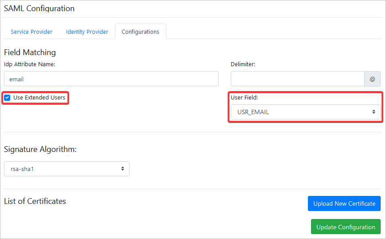
Task: Click the 'List of Certificates' heading
Action: pos(35,201)
